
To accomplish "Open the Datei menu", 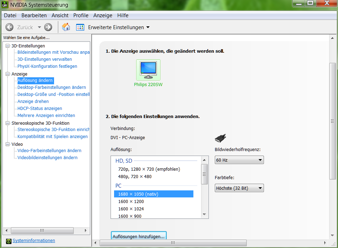I will (10, 15).
